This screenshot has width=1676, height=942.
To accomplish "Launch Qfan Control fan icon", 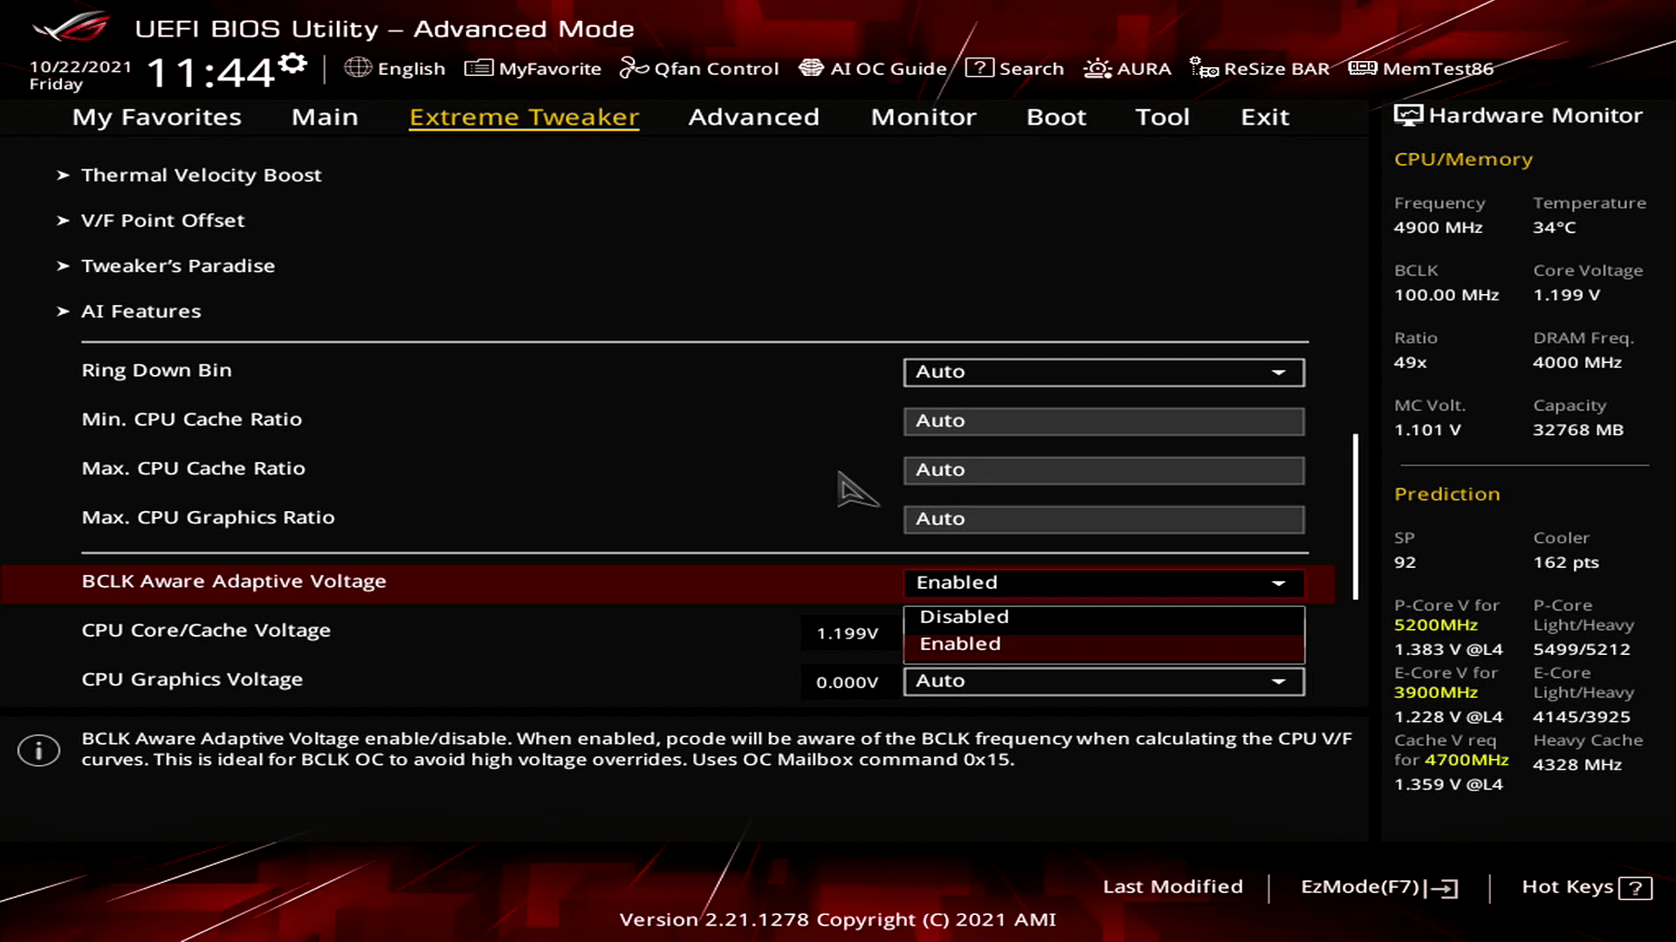I will [634, 68].
